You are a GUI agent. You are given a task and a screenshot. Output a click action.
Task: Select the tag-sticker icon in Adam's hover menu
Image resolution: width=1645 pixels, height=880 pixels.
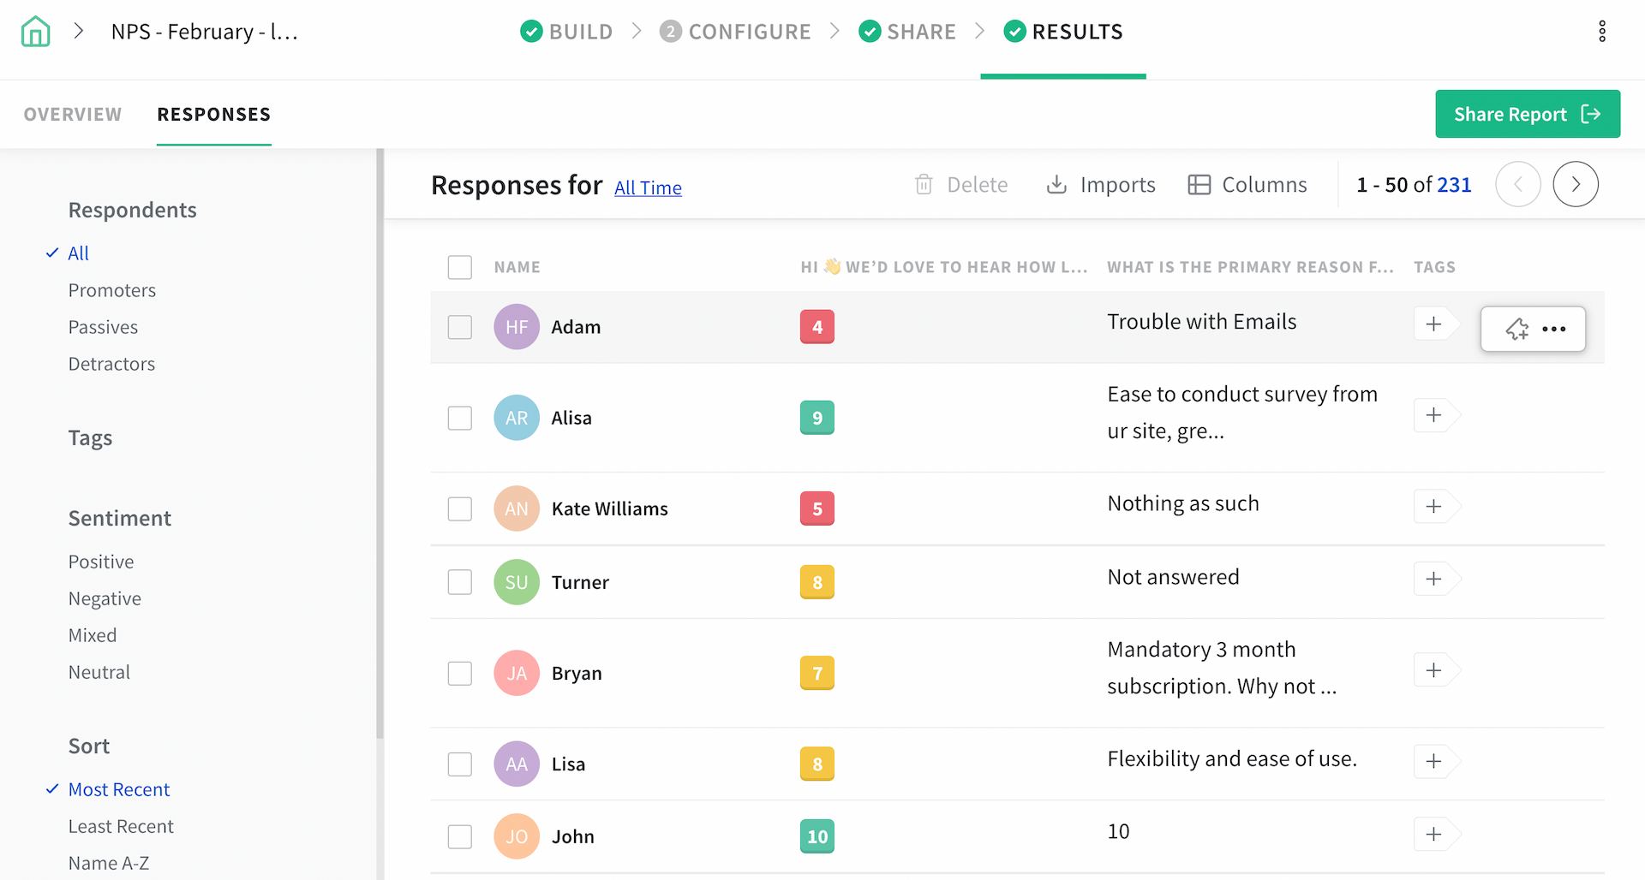click(1517, 329)
